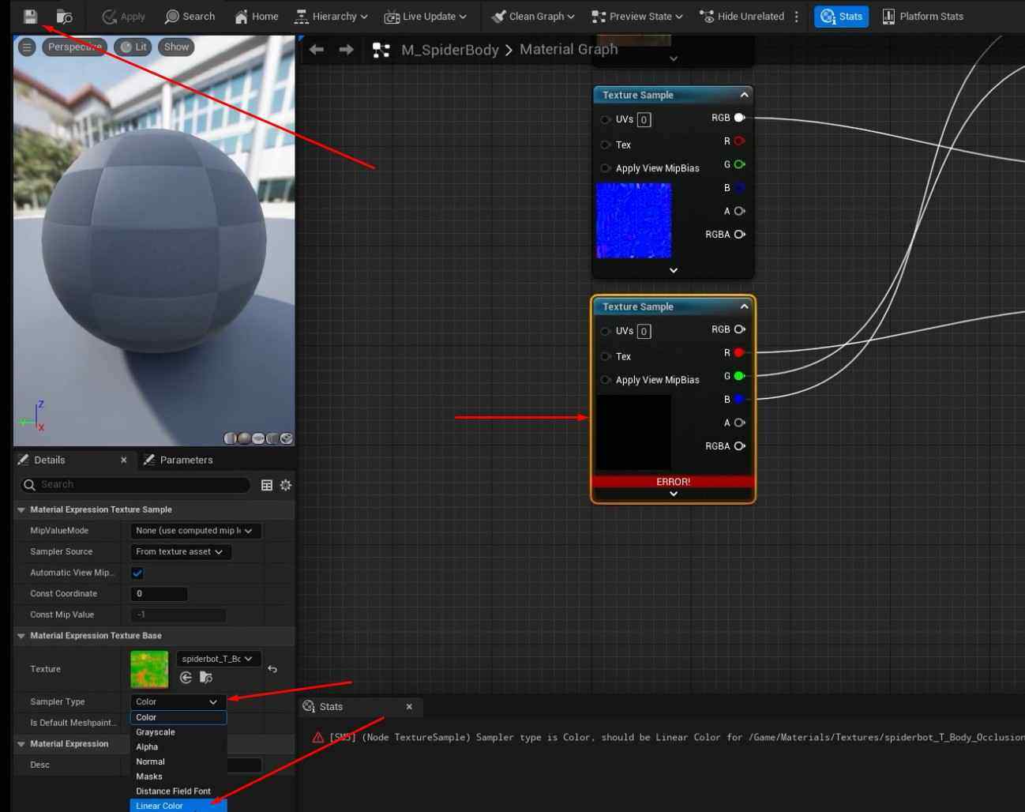Click the Browse to asset folder icon
Viewport: 1025px width, 812px height.
(x=65, y=17)
